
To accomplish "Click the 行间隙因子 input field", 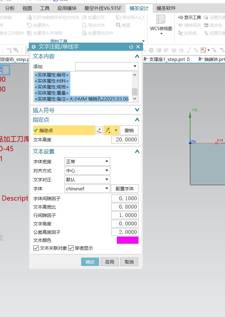I will click(125, 215).
